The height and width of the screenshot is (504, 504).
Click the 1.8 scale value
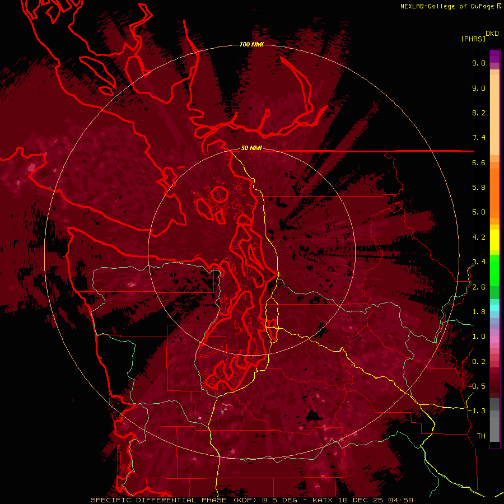tap(479, 312)
